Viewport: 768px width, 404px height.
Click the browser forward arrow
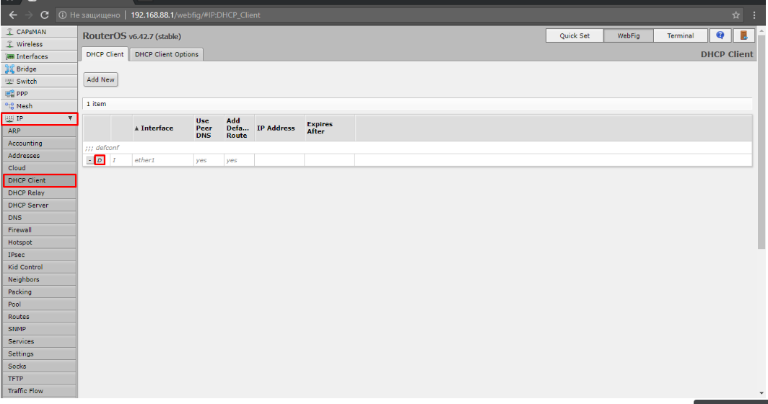coord(29,15)
